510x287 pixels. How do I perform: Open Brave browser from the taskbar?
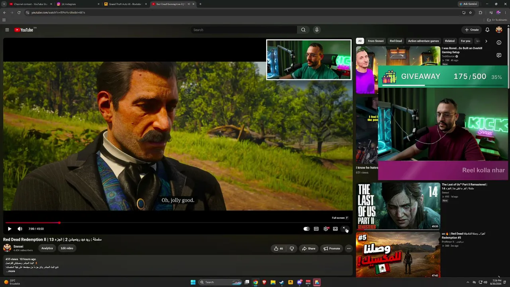pos(264,282)
